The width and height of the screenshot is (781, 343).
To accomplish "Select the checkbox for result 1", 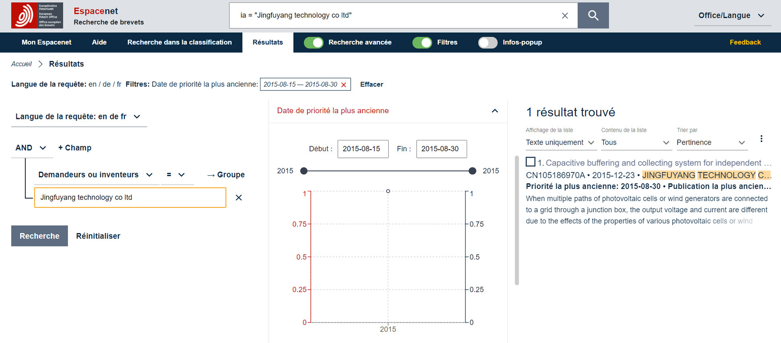I will (530, 162).
